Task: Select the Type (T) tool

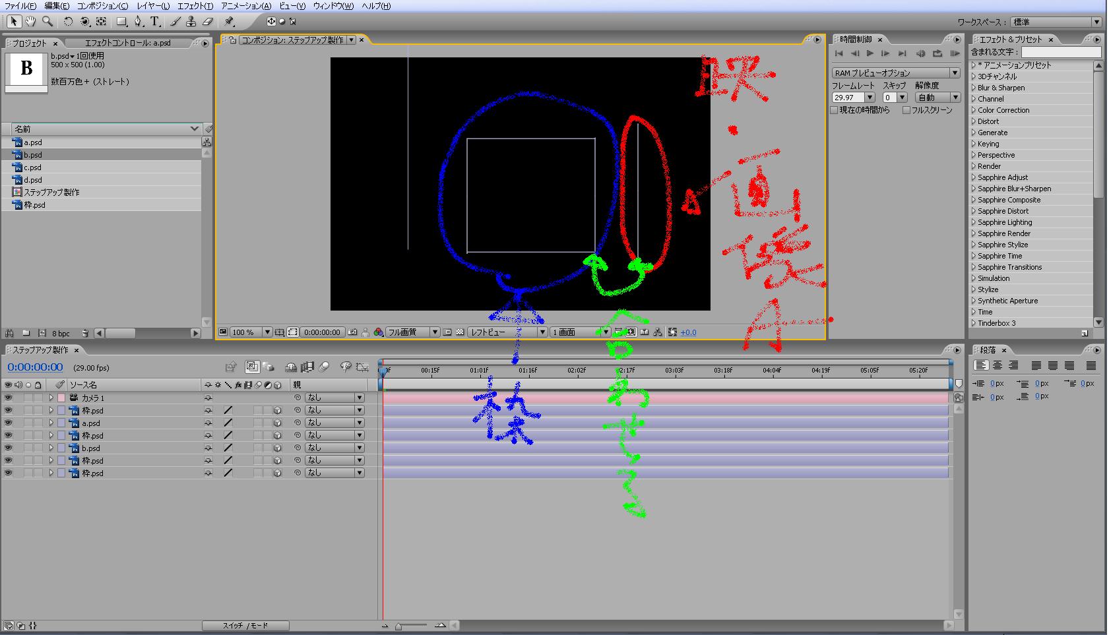Action: (x=155, y=22)
